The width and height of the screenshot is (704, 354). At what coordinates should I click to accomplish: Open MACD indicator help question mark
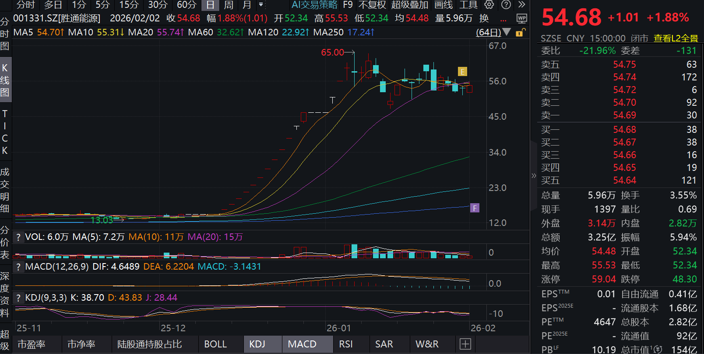(x=18, y=267)
